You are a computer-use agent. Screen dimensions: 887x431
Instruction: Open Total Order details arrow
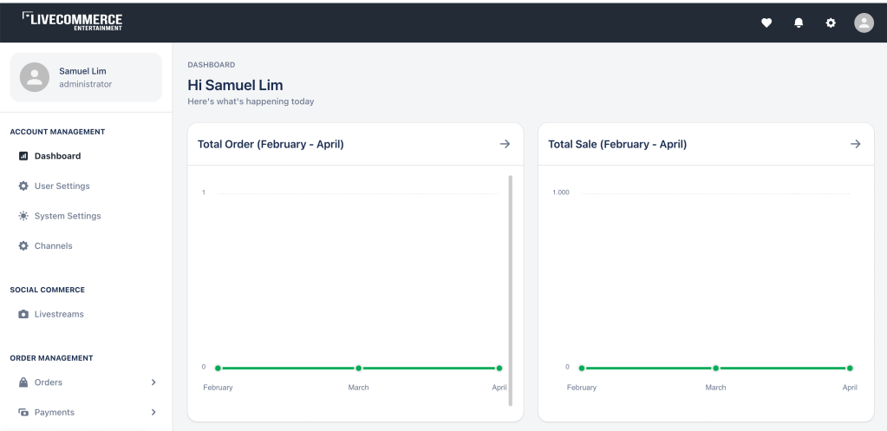click(x=505, y=144)
